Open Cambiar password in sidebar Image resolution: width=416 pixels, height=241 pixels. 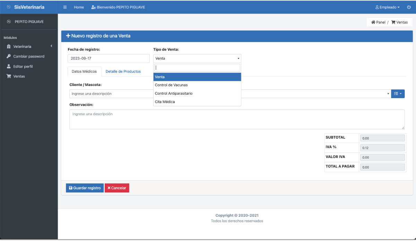click(x=29, y=57)
